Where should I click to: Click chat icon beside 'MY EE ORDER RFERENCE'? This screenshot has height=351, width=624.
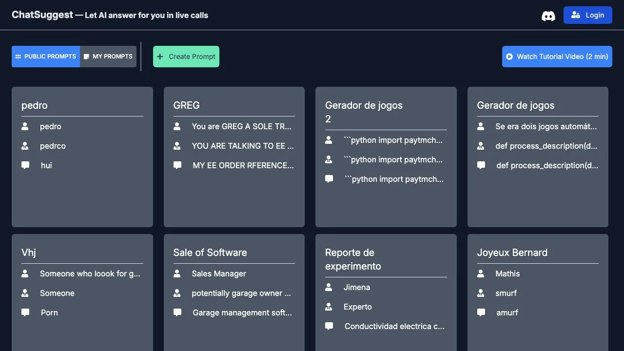177,165
